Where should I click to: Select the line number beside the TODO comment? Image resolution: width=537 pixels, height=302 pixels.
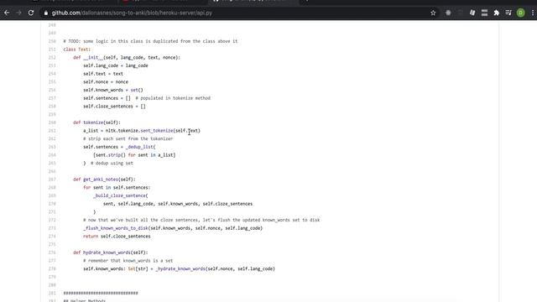click(x=52, y=41)
